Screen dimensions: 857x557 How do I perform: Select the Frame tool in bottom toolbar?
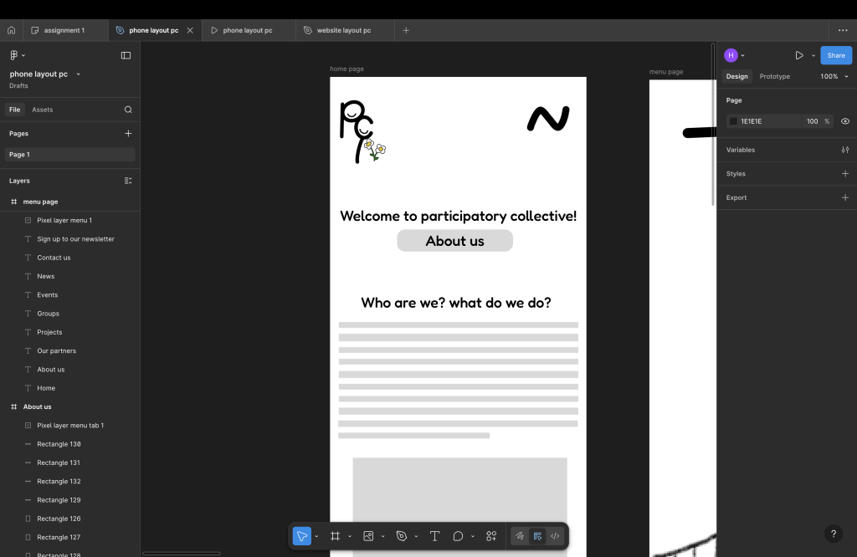[335, 536]
